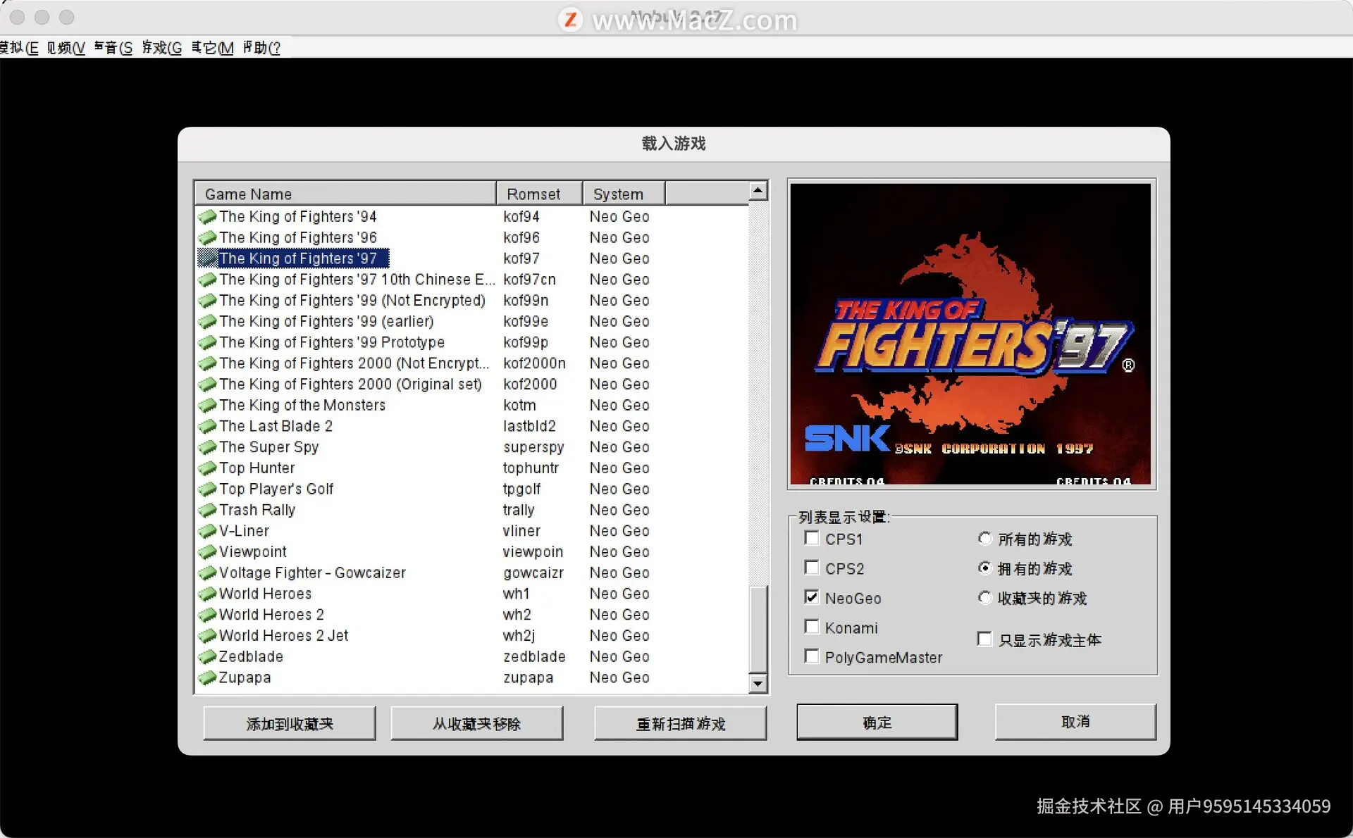Sort the list by Romset column header
The width and height of the screenshot is (1353, 838).
tap(540, 194)
